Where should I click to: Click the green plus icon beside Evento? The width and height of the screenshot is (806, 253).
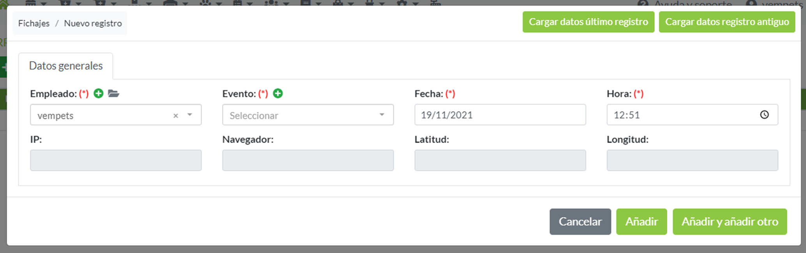coord(278,93)
